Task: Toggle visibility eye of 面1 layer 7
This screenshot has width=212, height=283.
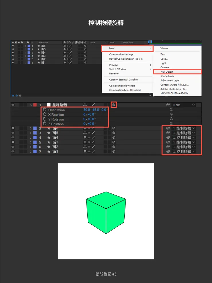Action: click(x=13, y=152)
